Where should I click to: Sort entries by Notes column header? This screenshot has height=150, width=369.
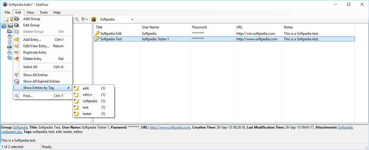(318, 27)
